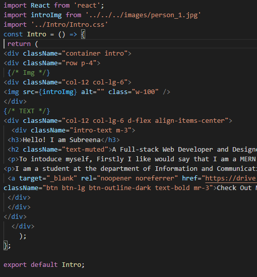
Task: Click the "Check Out" anchor text
Action: coord(234,188)
